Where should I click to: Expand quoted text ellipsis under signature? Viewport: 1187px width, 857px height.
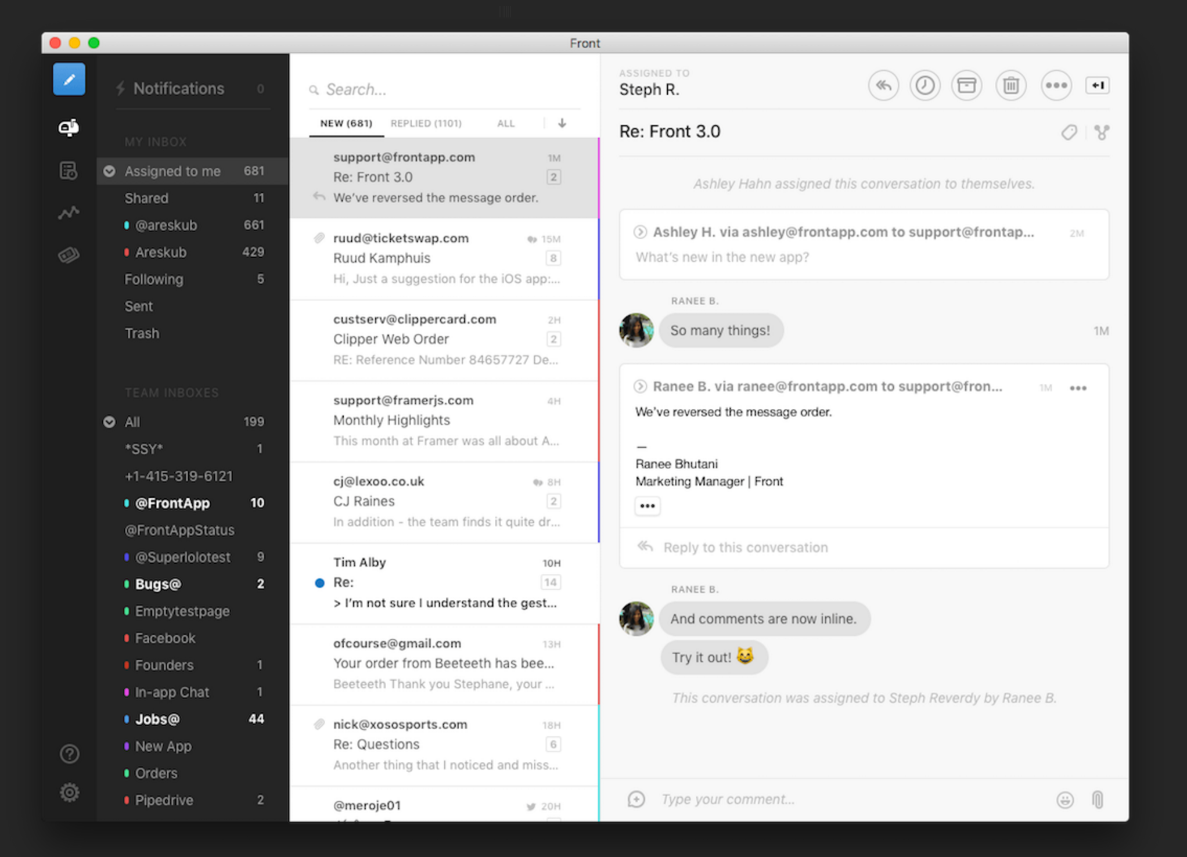[x=647, y=506]
